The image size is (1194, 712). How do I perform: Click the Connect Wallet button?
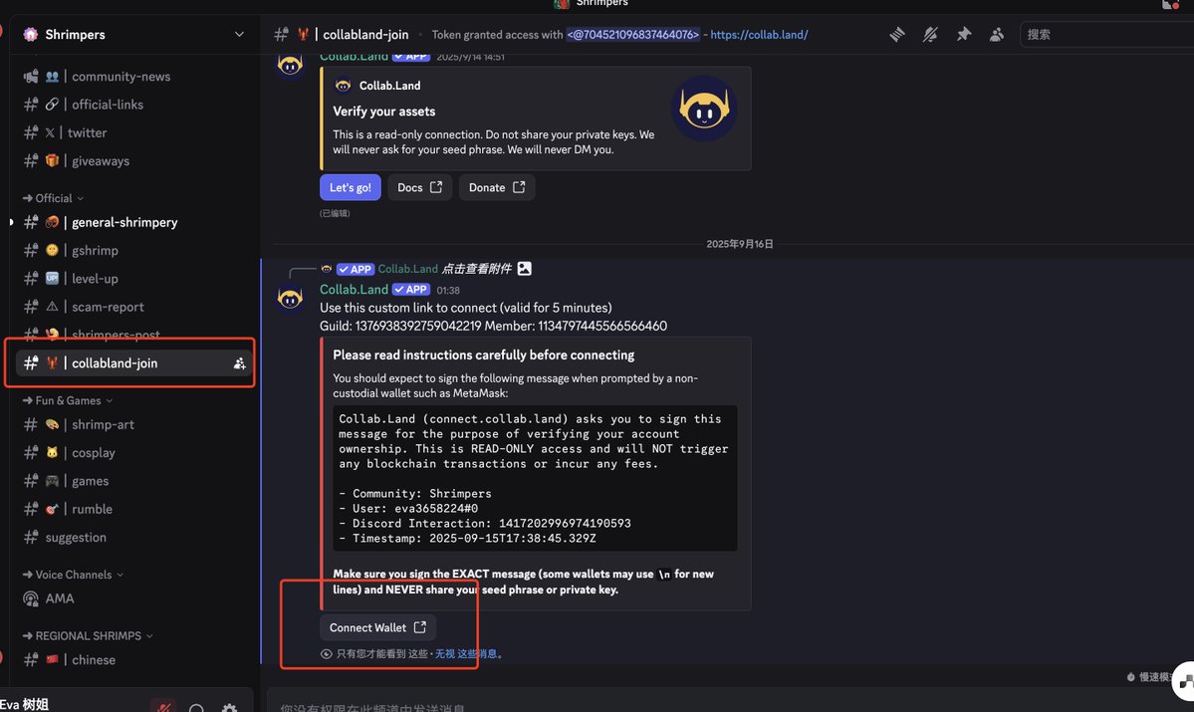click(377, 627)
